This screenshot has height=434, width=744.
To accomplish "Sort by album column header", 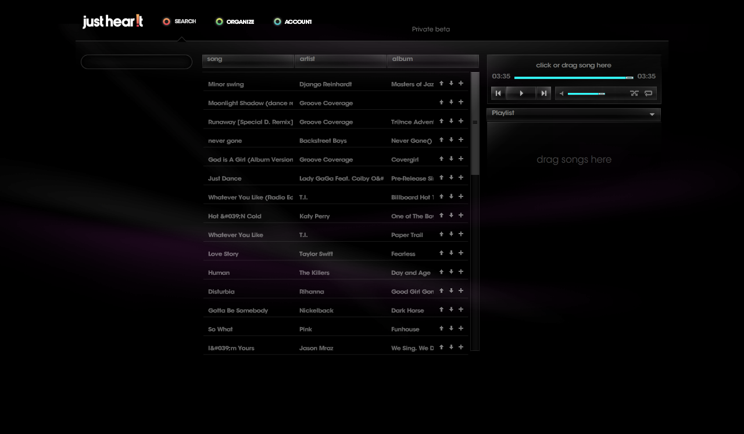I will click(x=433, y=60).
